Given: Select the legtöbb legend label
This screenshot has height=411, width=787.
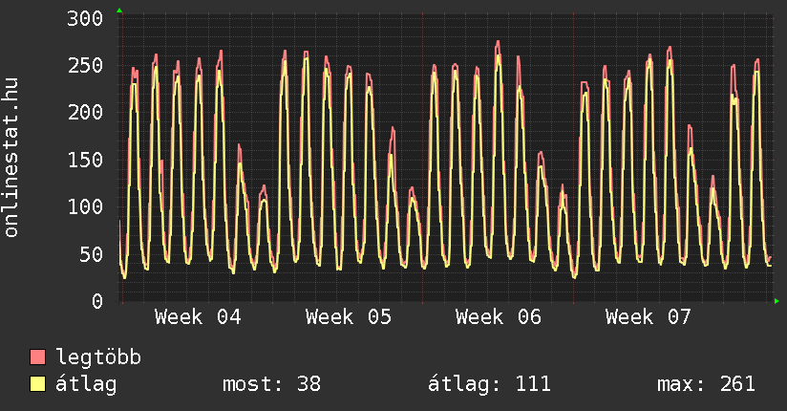Looking at the screenshot, I should [98, 357].
